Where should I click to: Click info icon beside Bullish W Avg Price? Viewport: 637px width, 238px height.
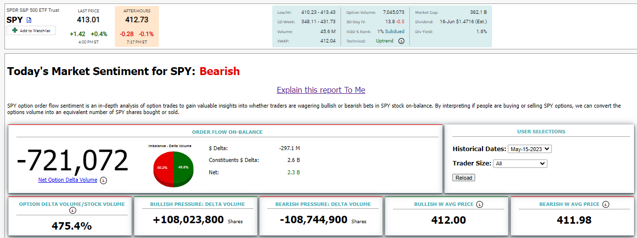point(480,204)
